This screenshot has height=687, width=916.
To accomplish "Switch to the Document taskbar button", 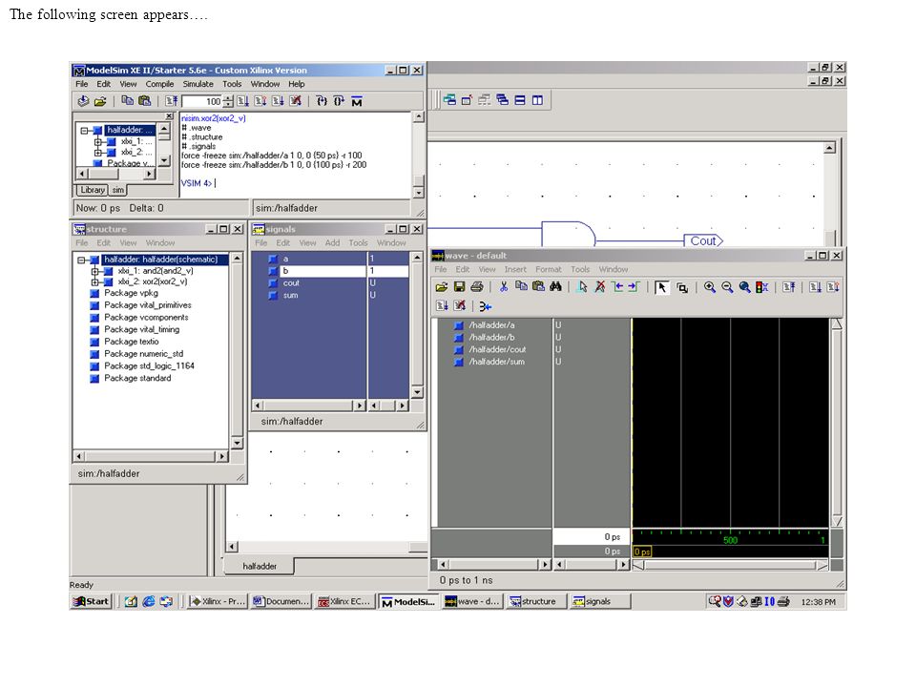I will coord(281,601).
